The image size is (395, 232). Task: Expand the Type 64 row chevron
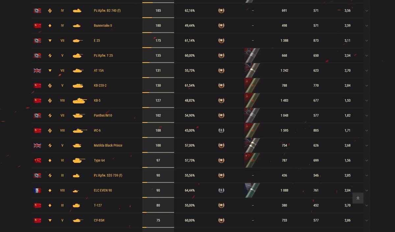point(367,160)
